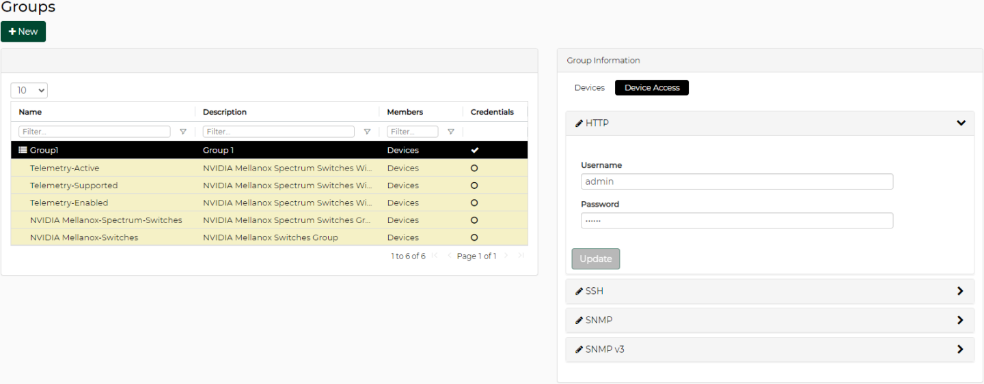Screen dimensions: 984x384
Task: Click the pencil icon next to HTTP
Action: coord(579,123)
